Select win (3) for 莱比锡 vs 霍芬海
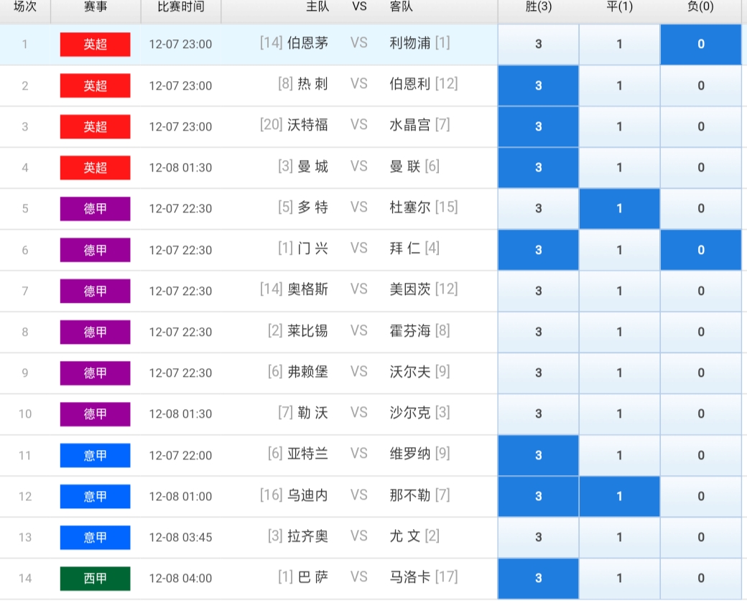This screenshot has width=747, height=603. click(538, 332)
